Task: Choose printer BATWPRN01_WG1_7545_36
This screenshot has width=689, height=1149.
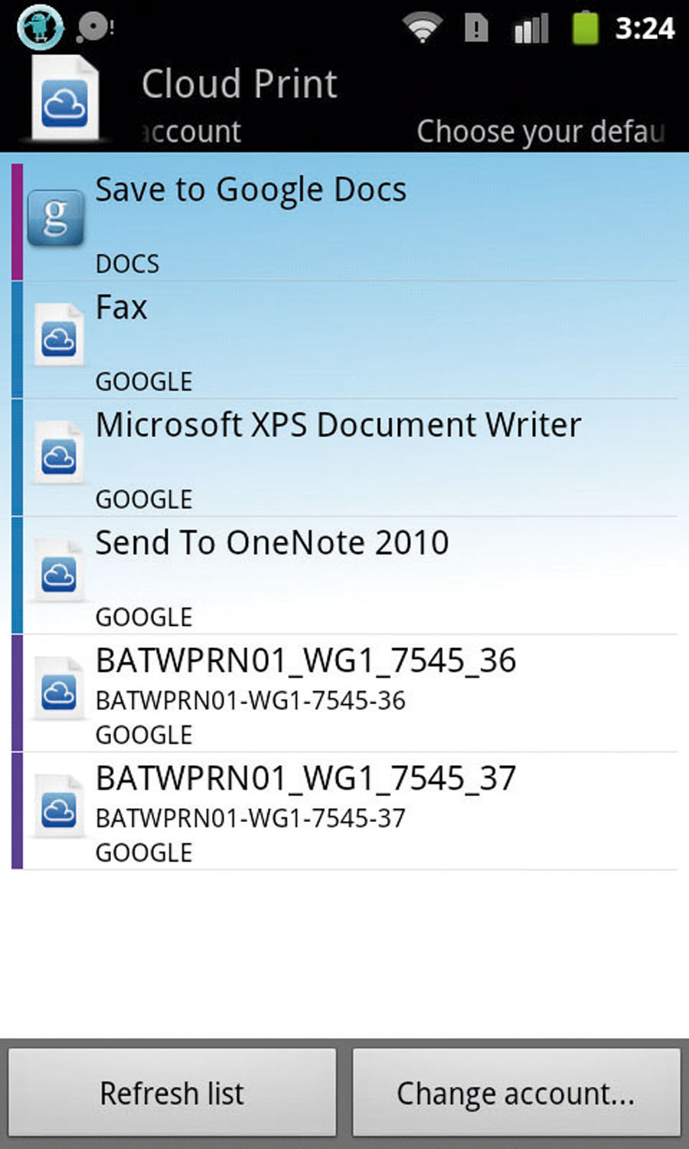Action: tap(344, 693)
